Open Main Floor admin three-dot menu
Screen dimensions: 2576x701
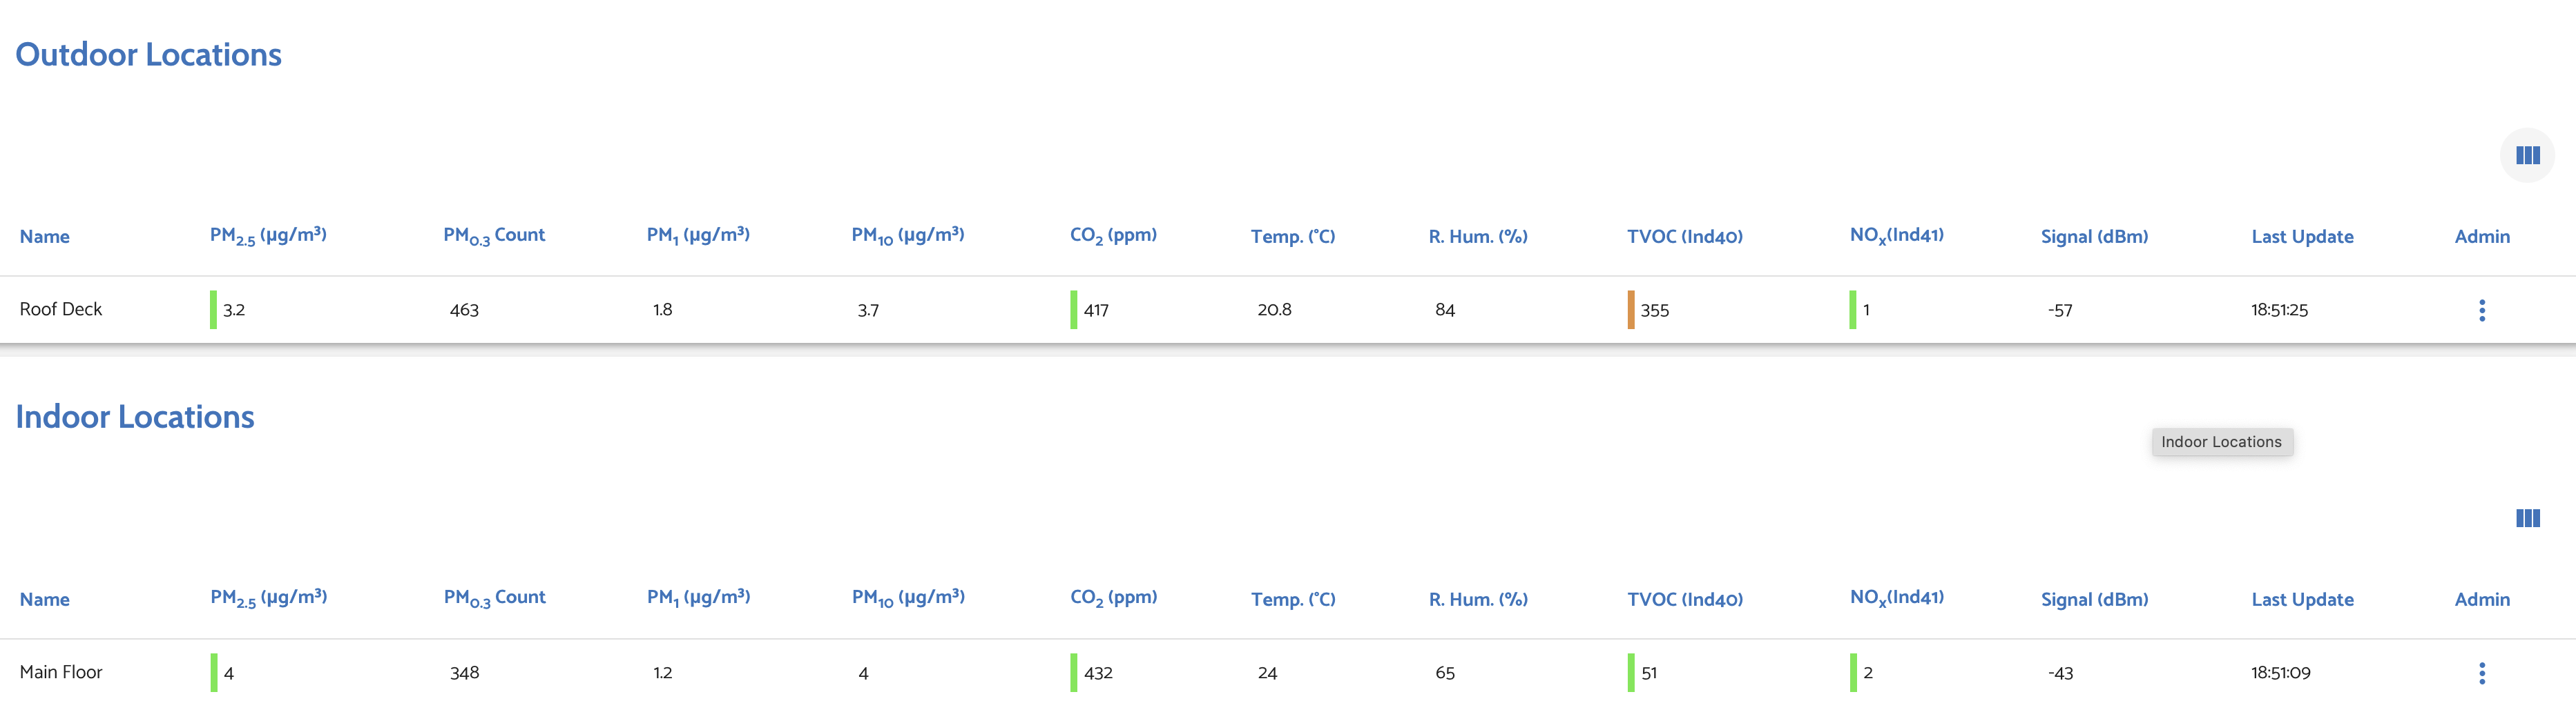[x=2481, y=672]
